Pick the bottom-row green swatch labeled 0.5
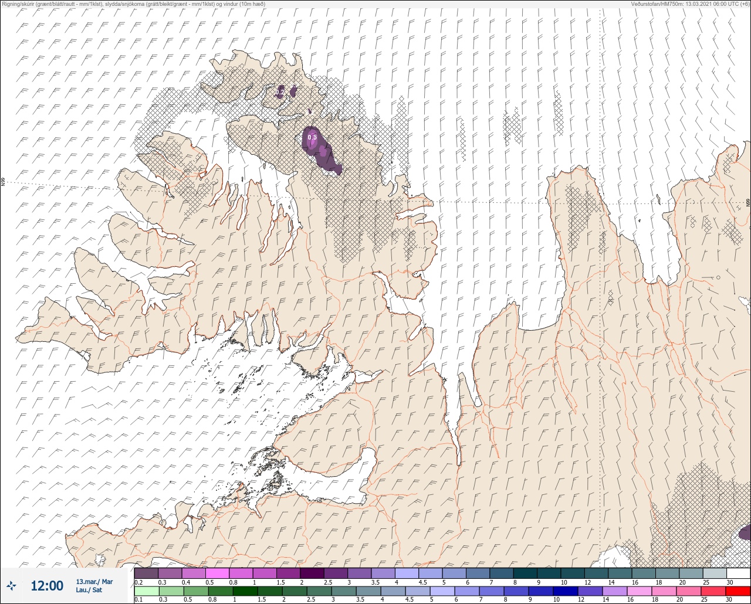This screenshot has width=751, height=604. (196, 590)
